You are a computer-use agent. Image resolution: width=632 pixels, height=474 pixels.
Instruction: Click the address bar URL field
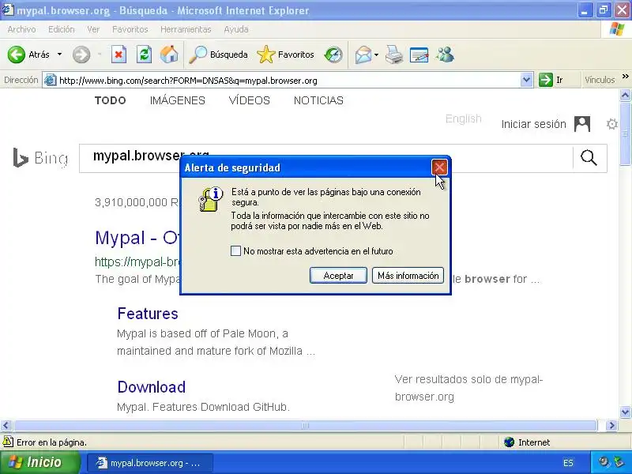tap(288, 81)
